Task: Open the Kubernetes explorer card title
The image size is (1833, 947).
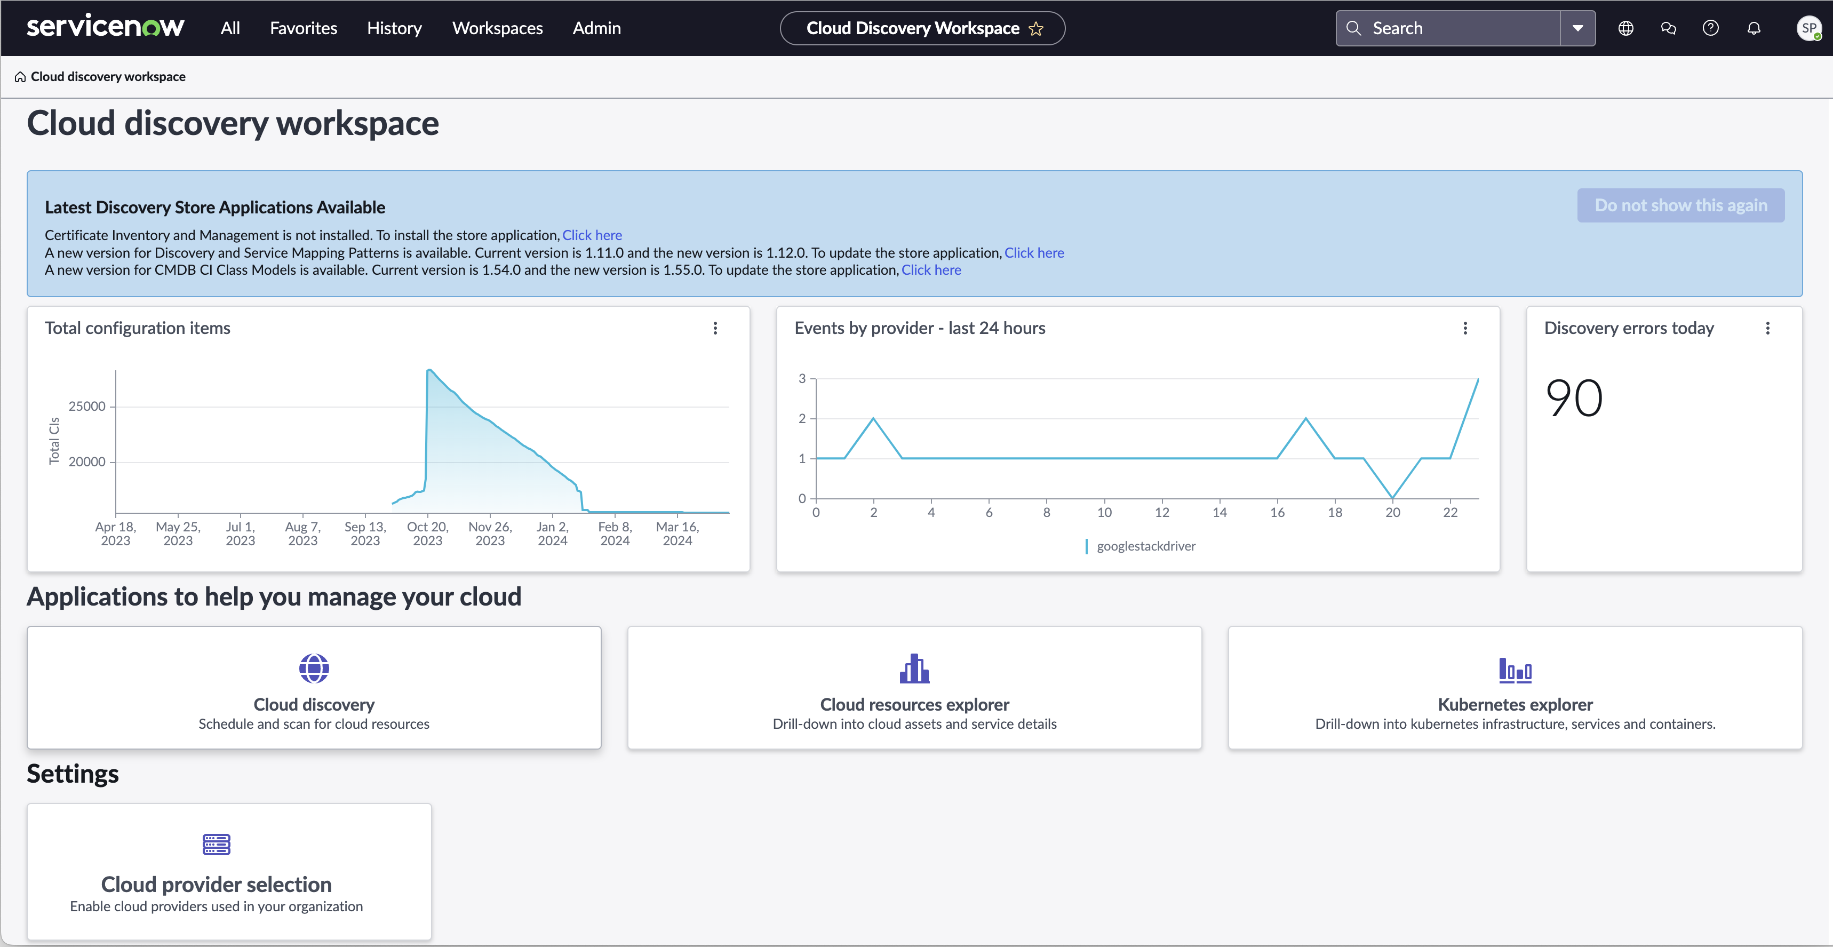Action: point(1515,704)
